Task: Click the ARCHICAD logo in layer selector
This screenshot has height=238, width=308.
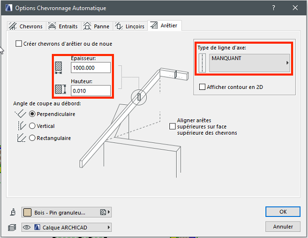Action: (37, 227)
